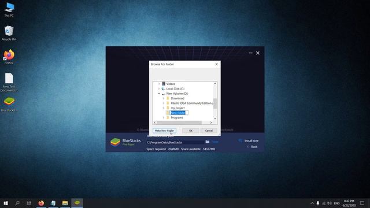Switch to Firefox in the taskbar
The height and width of the screenshot is (208, 370).
tap(41, 203)
